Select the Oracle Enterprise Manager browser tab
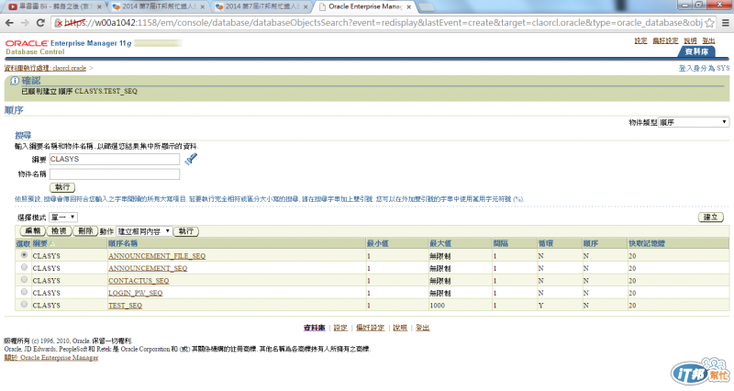Screen dimensions: 734x391 point(364,6)
